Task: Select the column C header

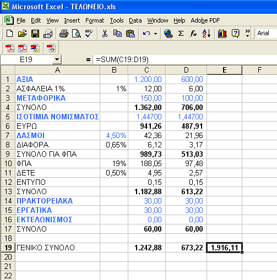Action: click(x=146, y=70)
